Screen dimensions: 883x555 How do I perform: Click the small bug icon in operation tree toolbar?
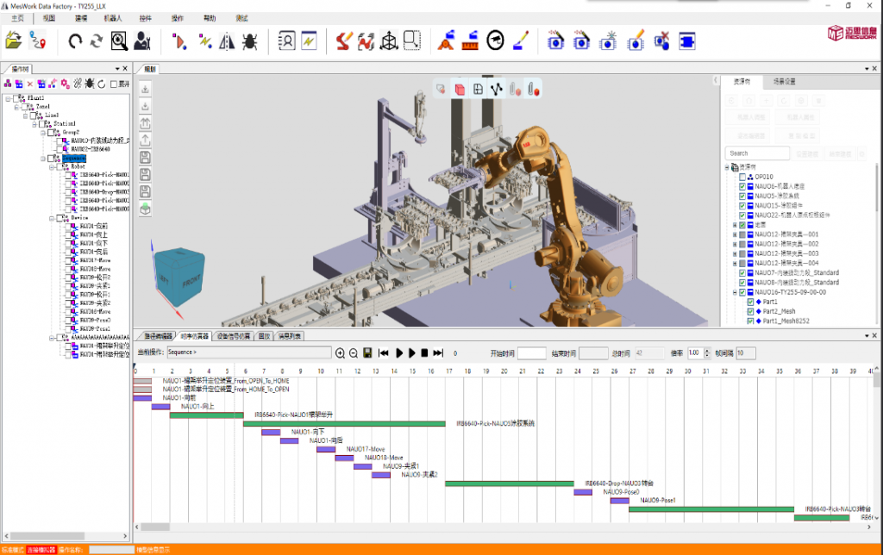click(x=90, y=84)
